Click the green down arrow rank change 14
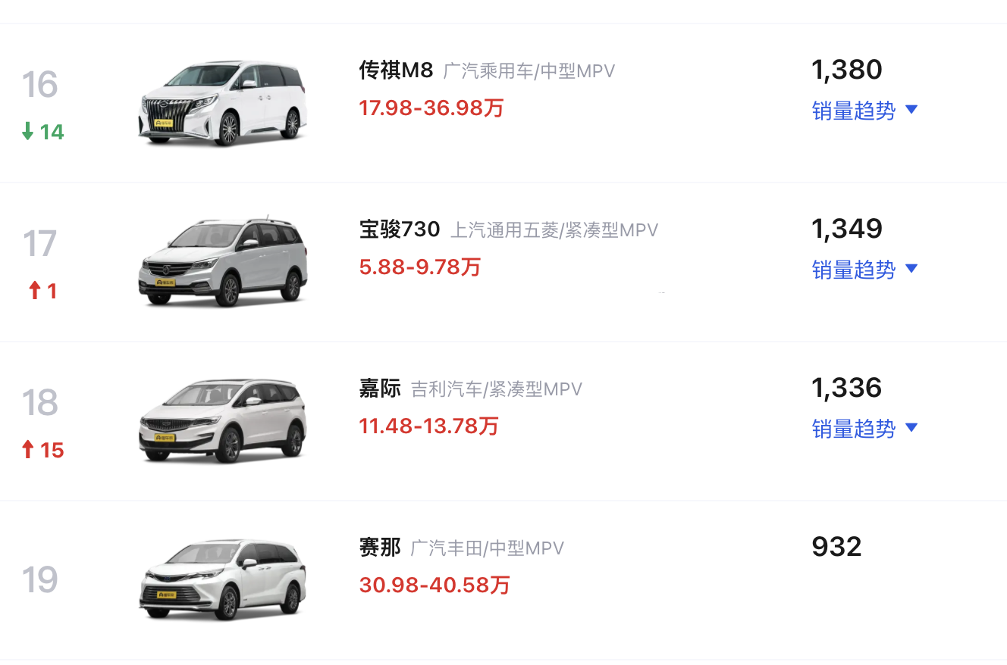This screenshot has width=1007, height=665. click(x=42, y=133)
